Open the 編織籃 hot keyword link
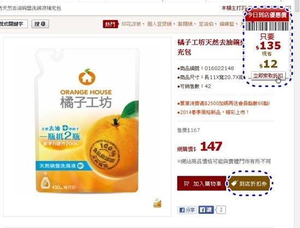Viewport: 300px width, 228px height. point(227,24)
